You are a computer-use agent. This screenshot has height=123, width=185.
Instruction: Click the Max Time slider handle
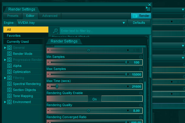click(x=57, y=86)
